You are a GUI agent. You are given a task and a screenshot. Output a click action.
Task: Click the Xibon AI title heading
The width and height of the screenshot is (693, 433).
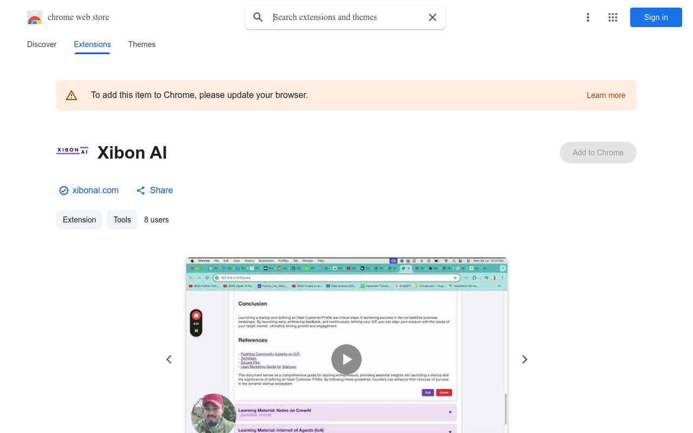tap(132, 153)
